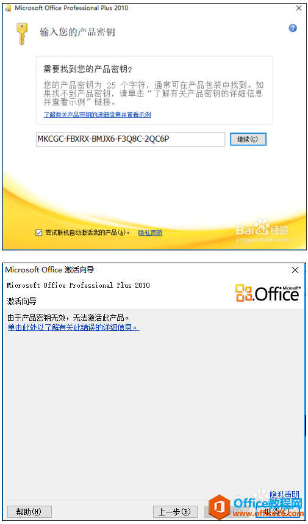This screenshot has height=524, width=308.
Task: Click the Office setup title bar icon
Action: pos(9,8)
